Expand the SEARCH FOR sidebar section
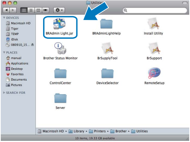The width and height of the screenshot is (190, 142). (x=4, y=93)
